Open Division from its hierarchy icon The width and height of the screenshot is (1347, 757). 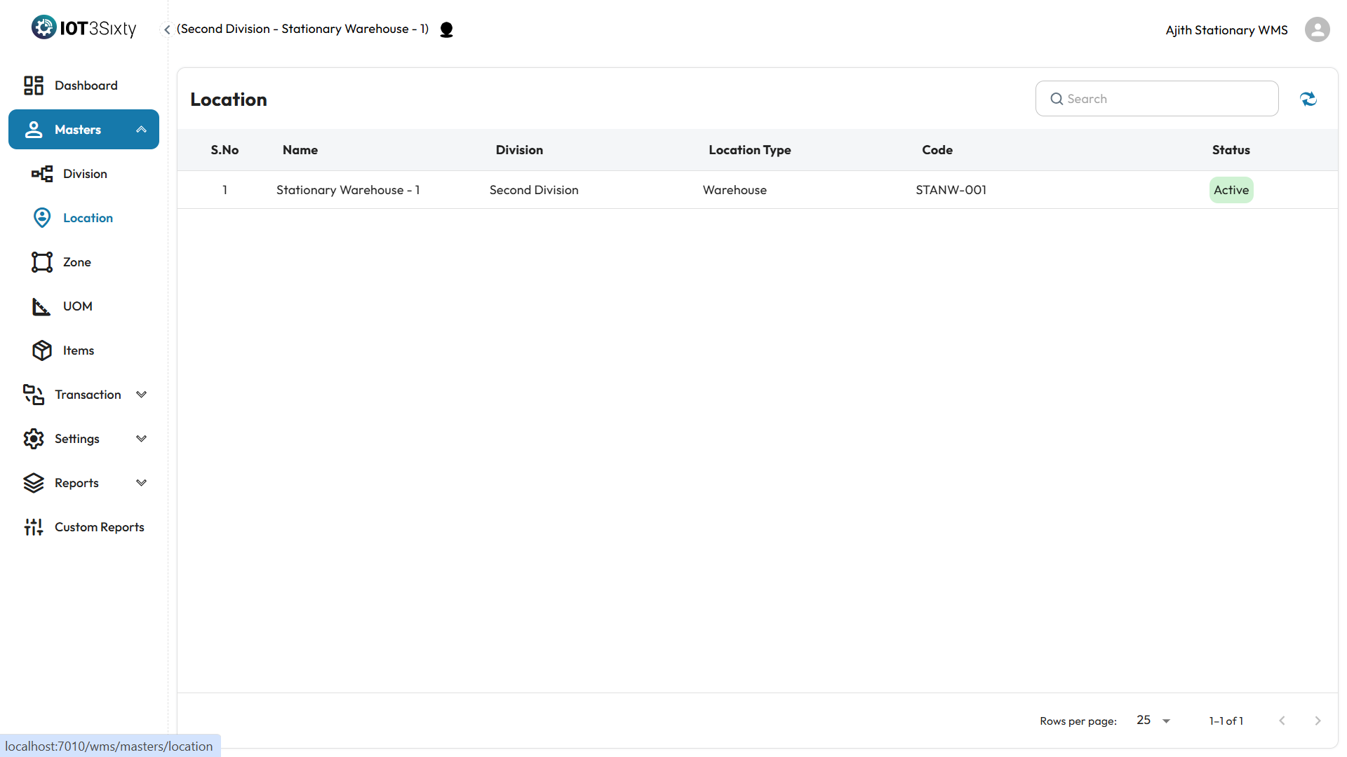tap(42, 174)
